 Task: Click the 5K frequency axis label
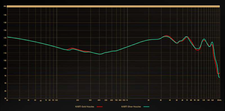coord(177,100)
